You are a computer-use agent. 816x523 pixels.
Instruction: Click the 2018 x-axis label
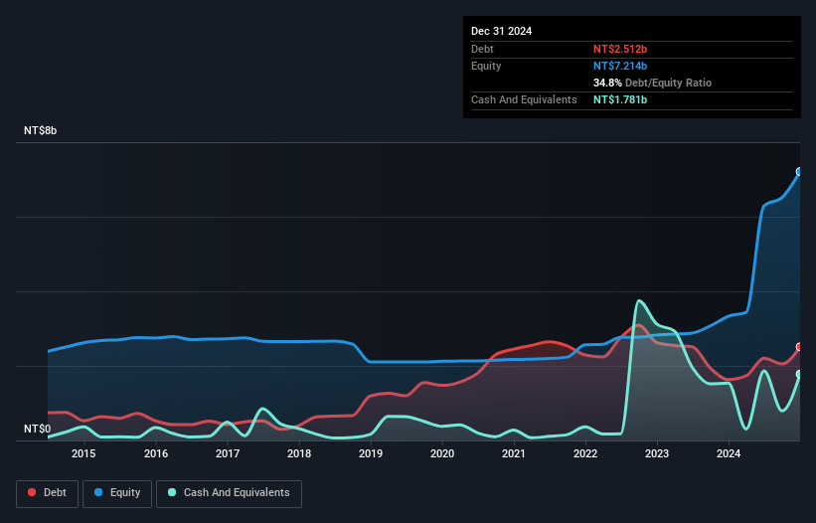pyautogui.click(x=299, y=453)
